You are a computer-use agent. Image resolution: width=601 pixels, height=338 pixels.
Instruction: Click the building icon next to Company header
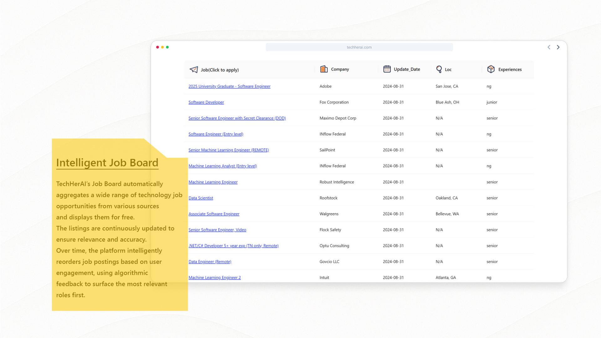pos(323,69)
